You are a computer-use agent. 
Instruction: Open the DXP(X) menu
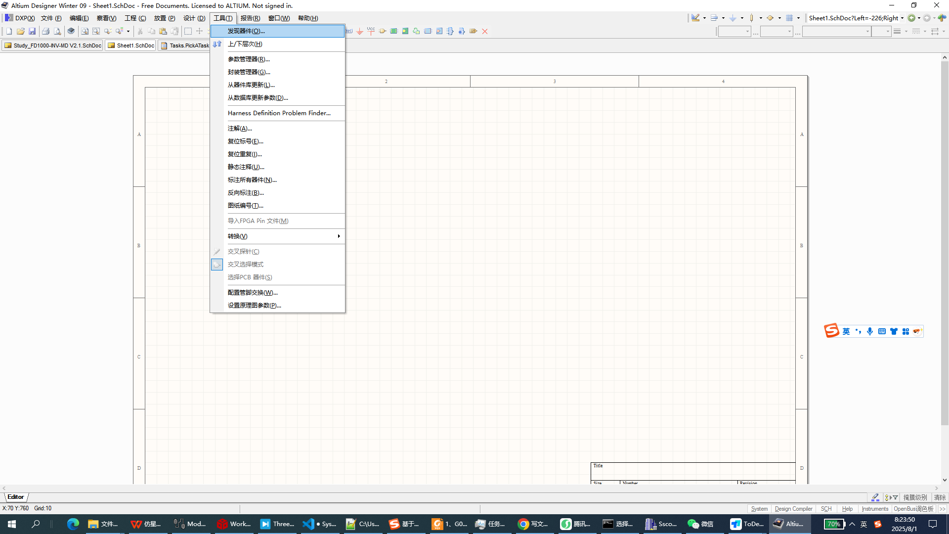coord(20,18)
